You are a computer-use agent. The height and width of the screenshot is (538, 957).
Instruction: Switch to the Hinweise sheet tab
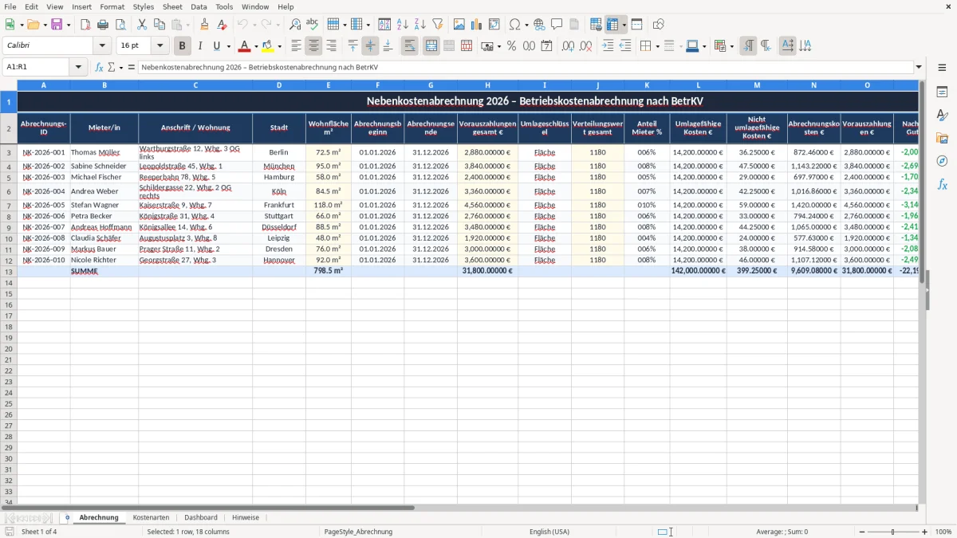coord(246,517)
